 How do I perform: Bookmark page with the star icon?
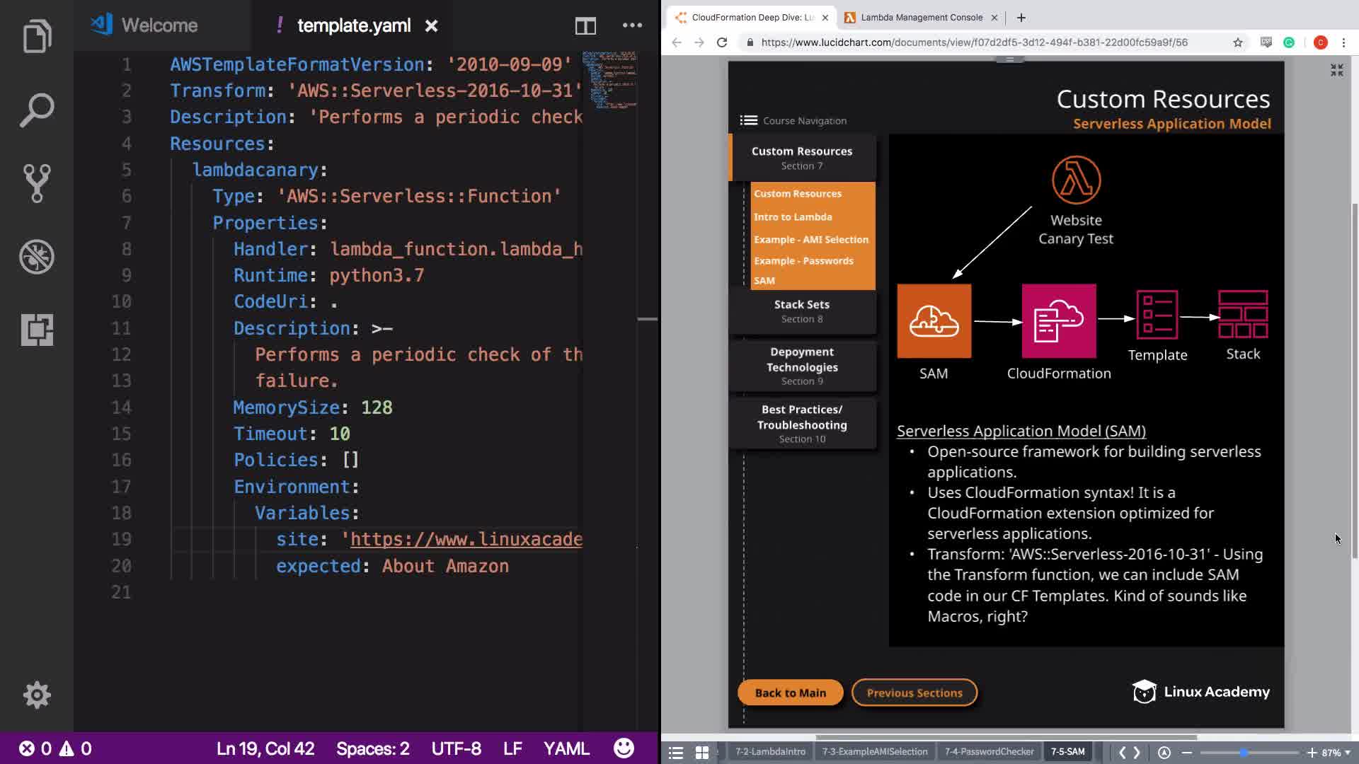coord(1237,42)
